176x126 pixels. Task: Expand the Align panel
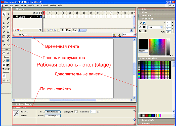(141, 12)
